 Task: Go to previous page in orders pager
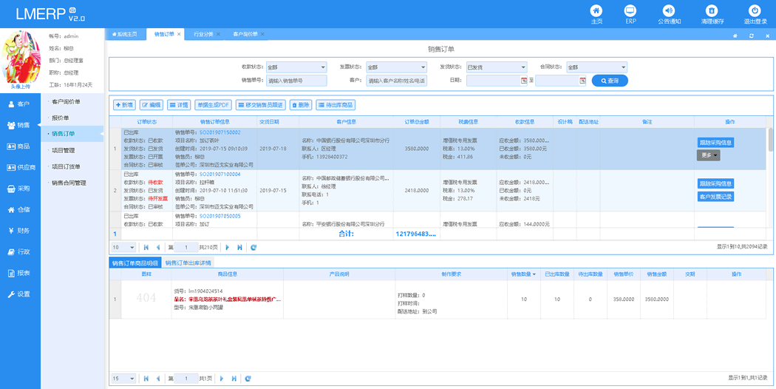158,247
